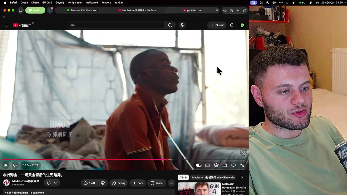Toggle the autoplay switch in player
Image resolution: width=347 pixels, height=195 pixels.
[199, 165]
